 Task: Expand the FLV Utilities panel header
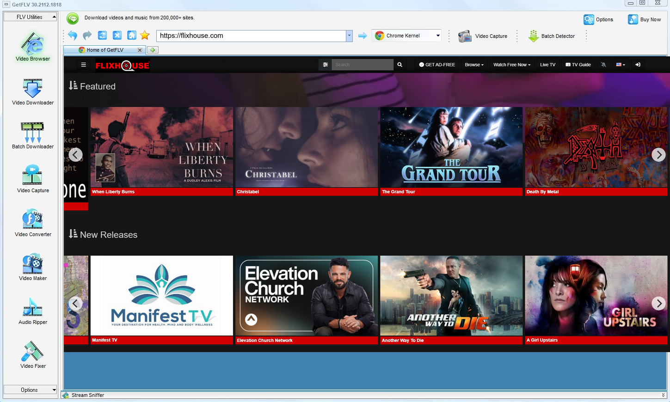[30, 17]
